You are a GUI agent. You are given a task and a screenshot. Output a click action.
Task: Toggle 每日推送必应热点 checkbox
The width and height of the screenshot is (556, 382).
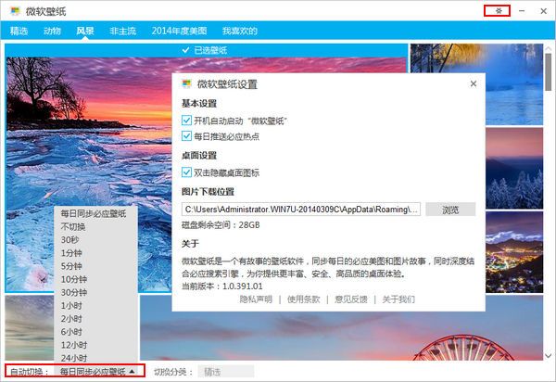(186, 136)
